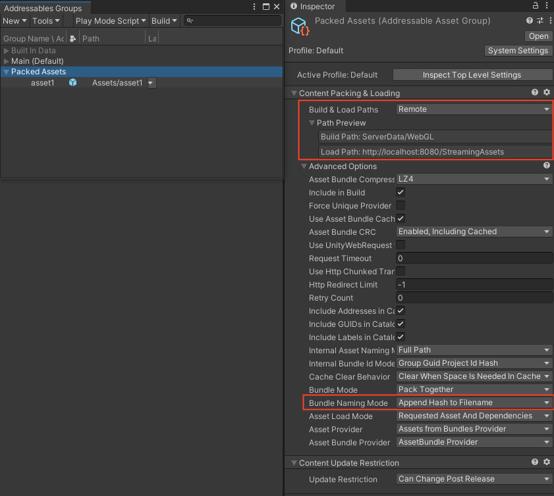The height and width of the screenshot is (496, 554).
Task: Click the help icon on Content Packing & Loading
Action: pyautogui.click(x=534, y=93)
